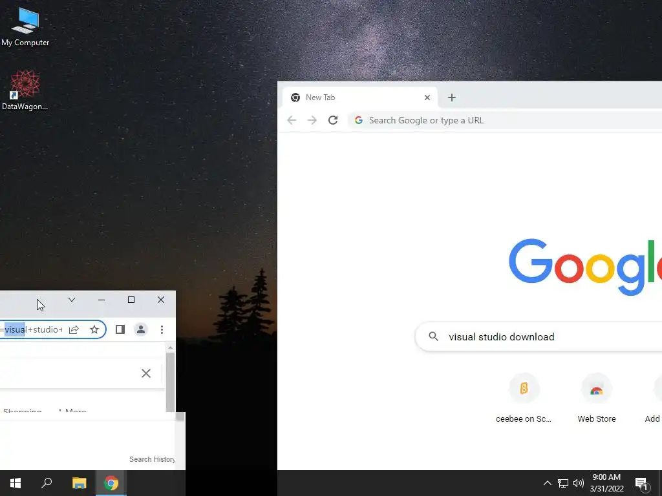Open the network status tray icon
Screen dimensions: 662x496
(x=563, y=483)
